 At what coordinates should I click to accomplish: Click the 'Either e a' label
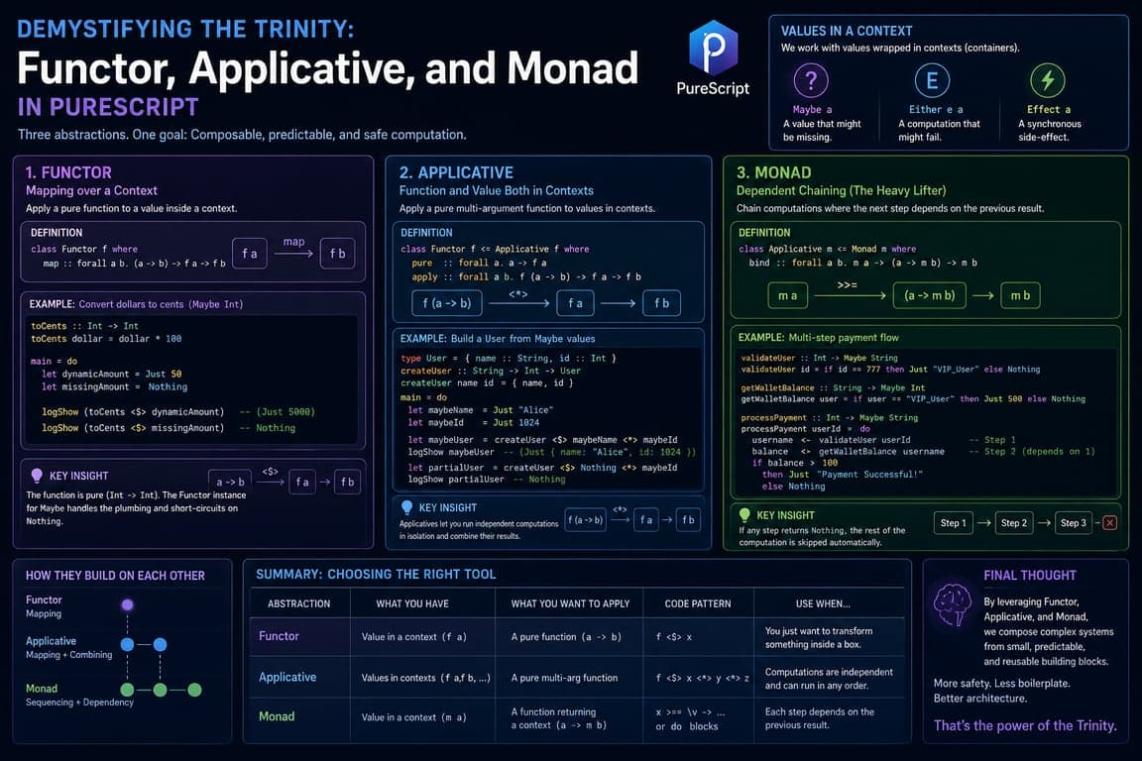(936, 109)
